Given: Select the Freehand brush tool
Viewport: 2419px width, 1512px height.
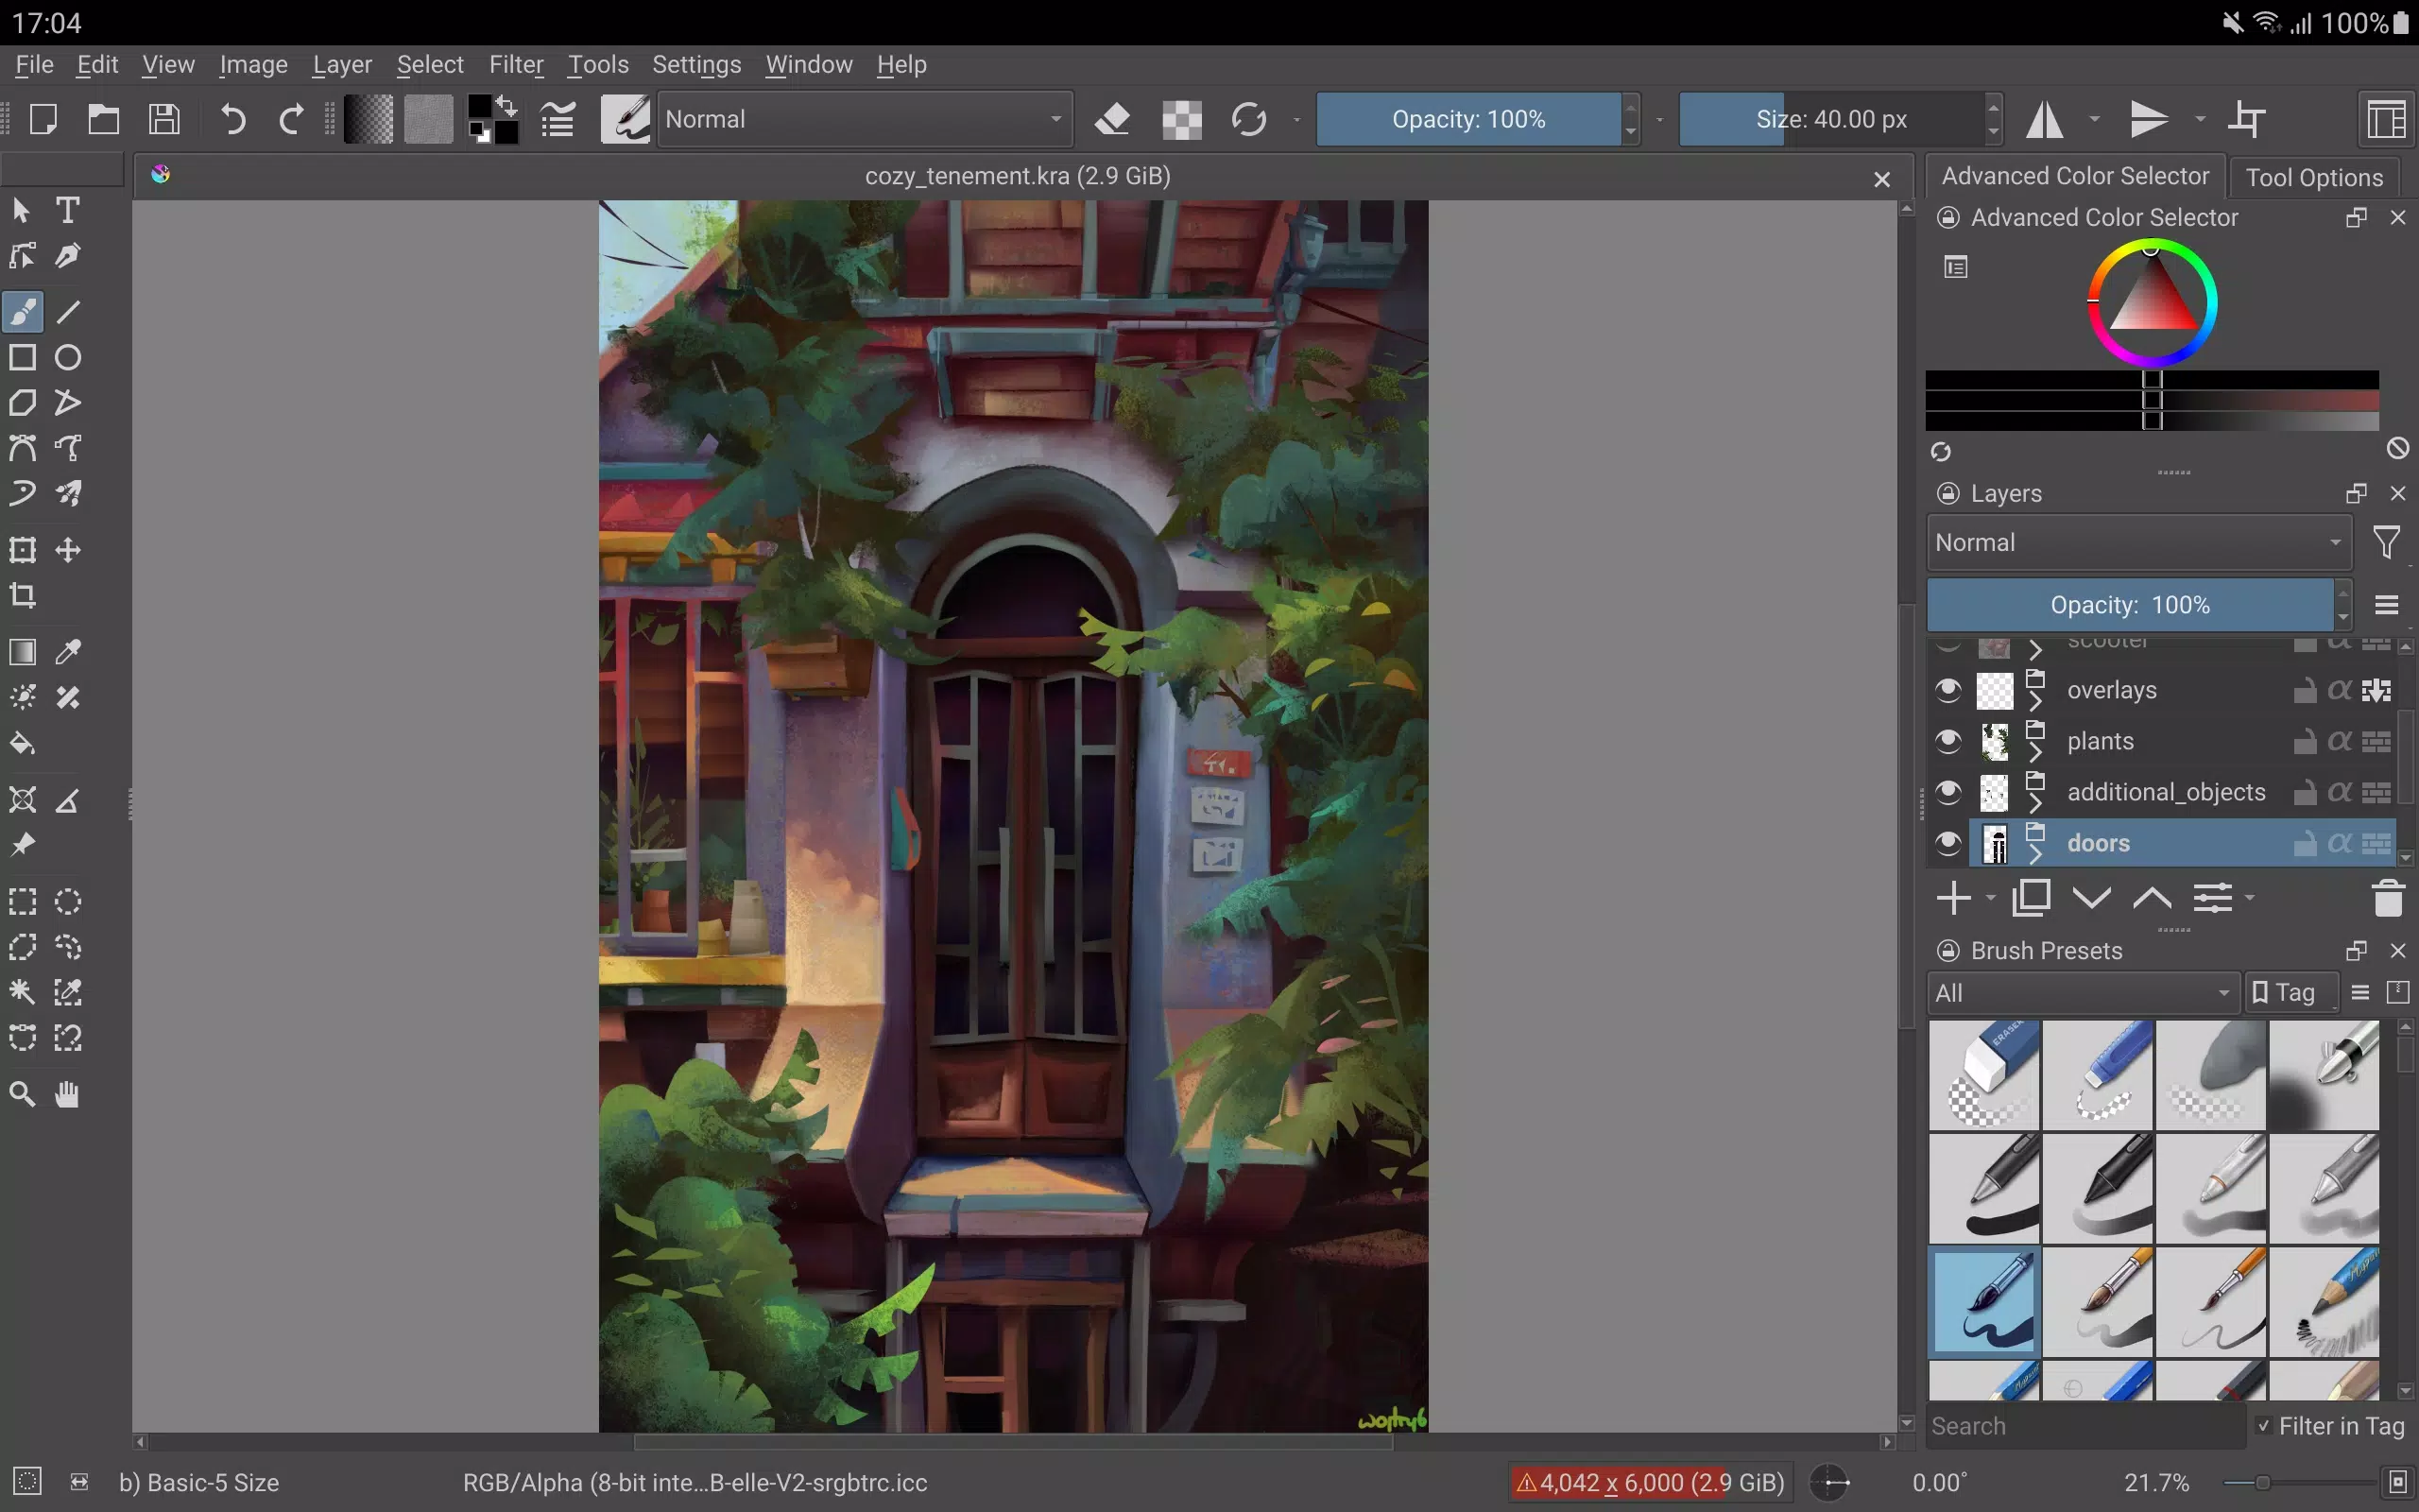Looking at the screenshot, I should tap(25, 310).
